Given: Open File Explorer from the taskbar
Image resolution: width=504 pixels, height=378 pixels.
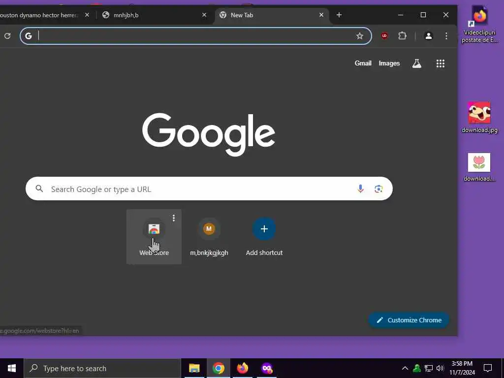Looking at the screenshot, I should (x=194, y=368).
